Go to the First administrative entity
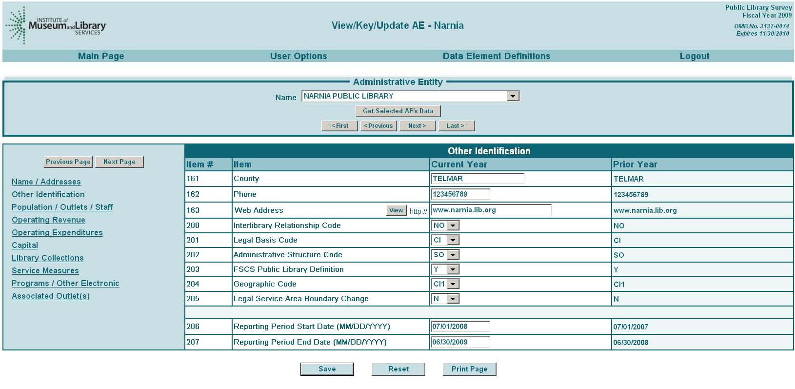Viewport: 795px width, 389px height. point(339,126)
